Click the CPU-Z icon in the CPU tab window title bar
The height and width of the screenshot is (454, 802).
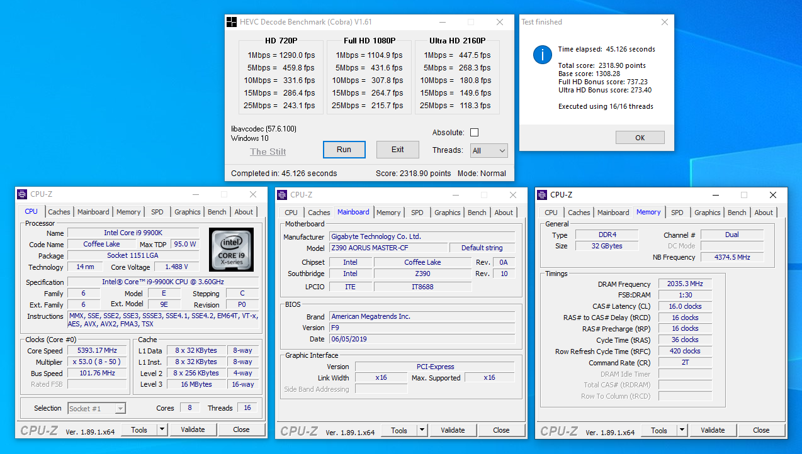(x=22, y=194)
